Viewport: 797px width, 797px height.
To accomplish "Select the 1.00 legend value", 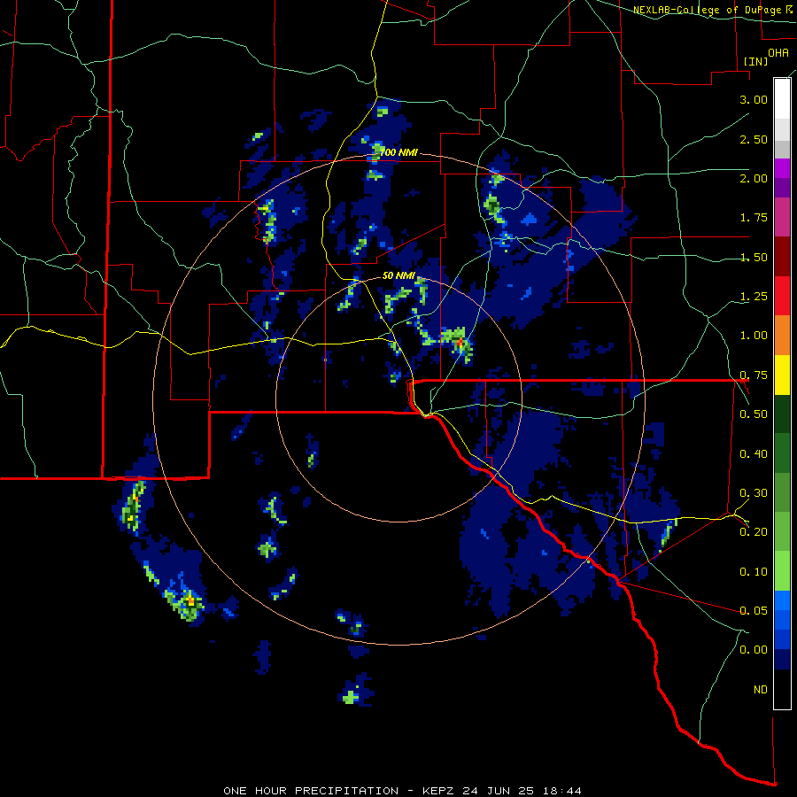I will click(x=754, y=336).
